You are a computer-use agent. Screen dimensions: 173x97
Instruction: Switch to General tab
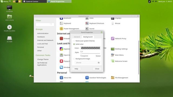pos(77,37)
